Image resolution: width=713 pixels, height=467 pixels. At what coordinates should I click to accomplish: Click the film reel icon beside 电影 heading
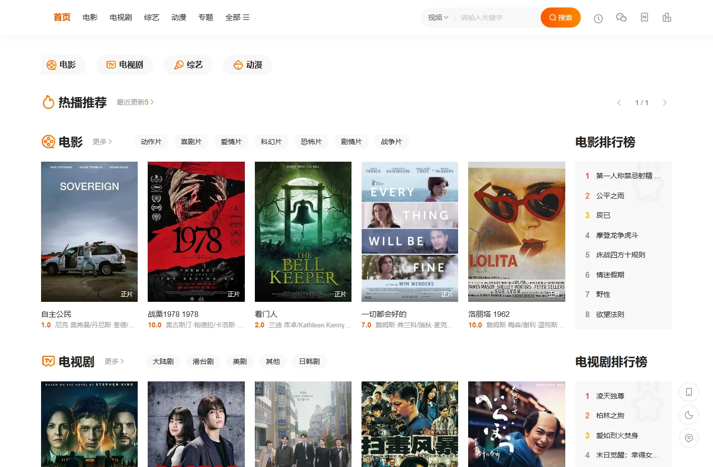(48, 142)
